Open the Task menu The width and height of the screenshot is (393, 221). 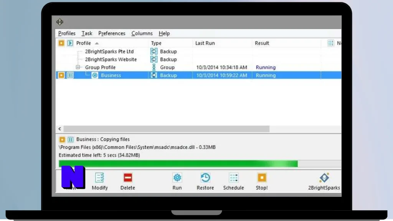tap(87, 33)
